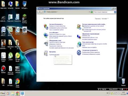Open media player from the taskbar

tap(8, 93)
